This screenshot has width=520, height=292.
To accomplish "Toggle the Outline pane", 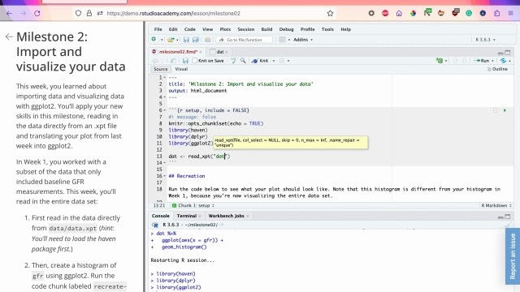I will [497, 69].
